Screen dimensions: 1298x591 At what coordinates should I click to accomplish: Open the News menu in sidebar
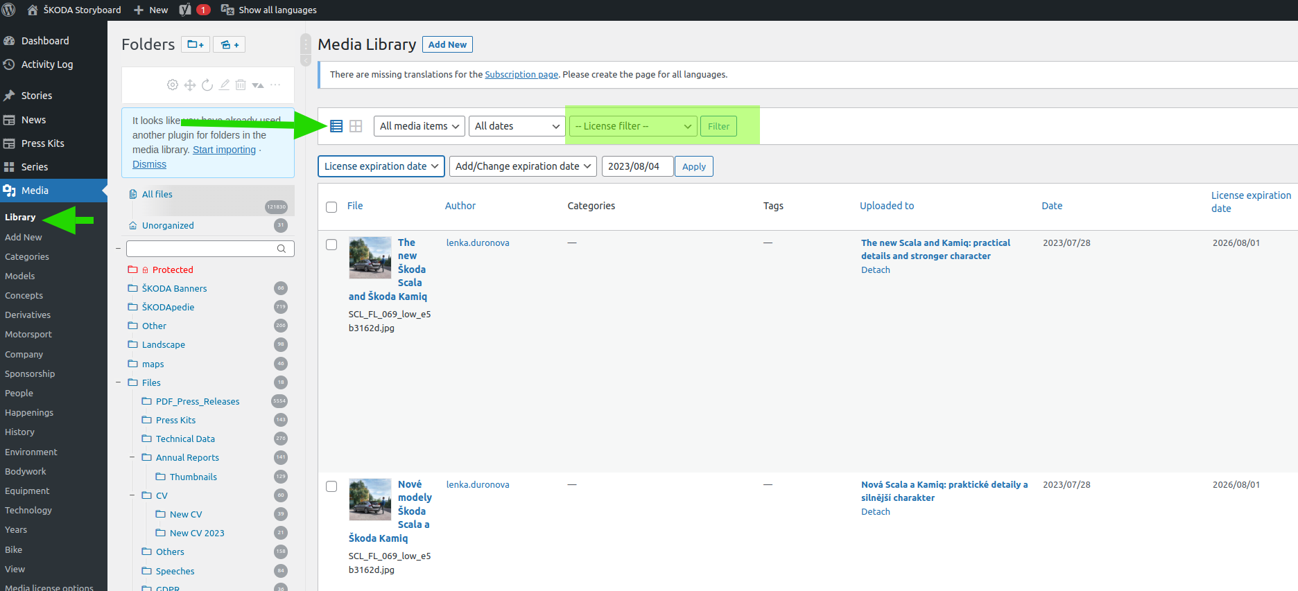click(53, 120)
